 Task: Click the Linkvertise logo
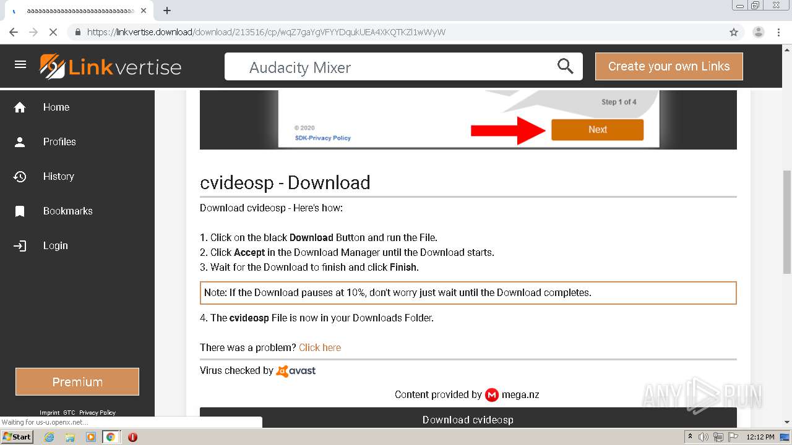pos(111,67)
